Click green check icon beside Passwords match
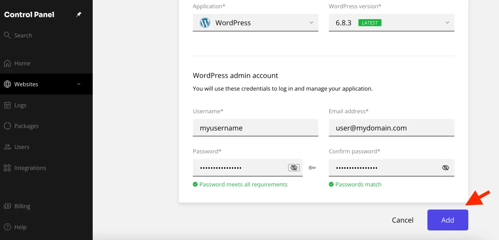The width and height of the screenshot is (499, 240). click(331, 184)
